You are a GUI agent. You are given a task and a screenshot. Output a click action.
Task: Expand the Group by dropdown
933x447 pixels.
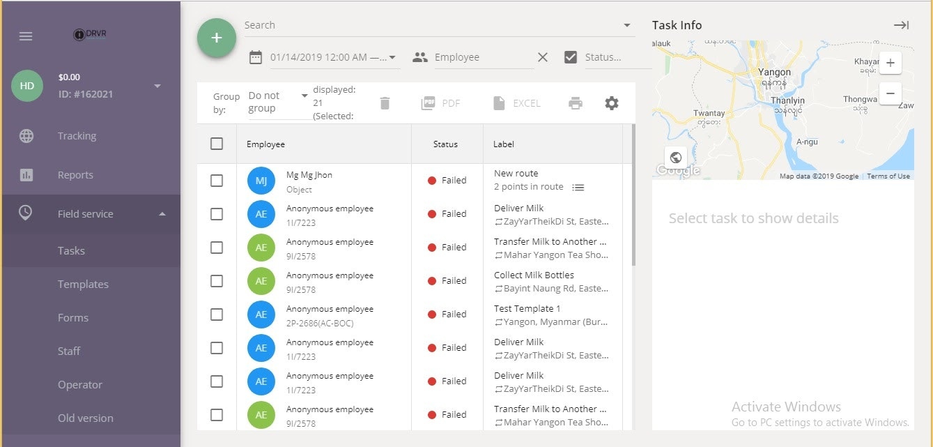coord(303,97)
